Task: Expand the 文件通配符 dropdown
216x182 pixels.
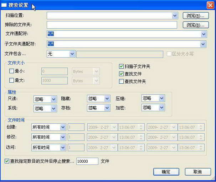Action: click(204, 34)
